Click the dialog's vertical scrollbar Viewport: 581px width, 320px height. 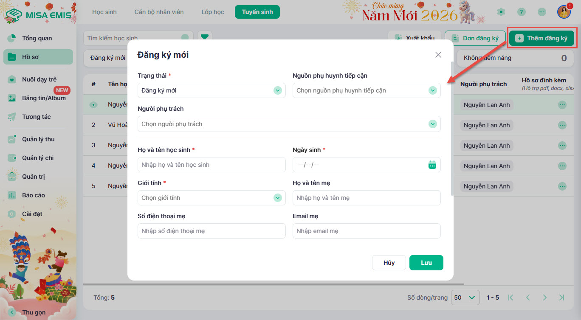pos(451,127)
